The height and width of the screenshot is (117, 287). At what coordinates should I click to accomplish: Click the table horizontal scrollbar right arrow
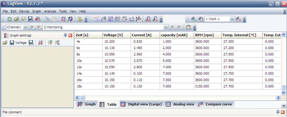pos(278,97)
